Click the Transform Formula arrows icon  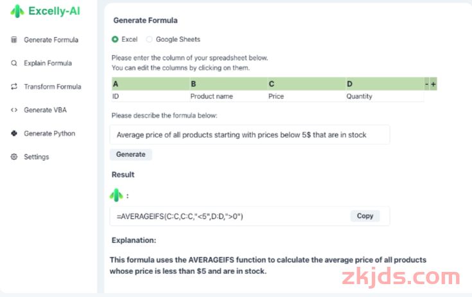click(14, 87)
